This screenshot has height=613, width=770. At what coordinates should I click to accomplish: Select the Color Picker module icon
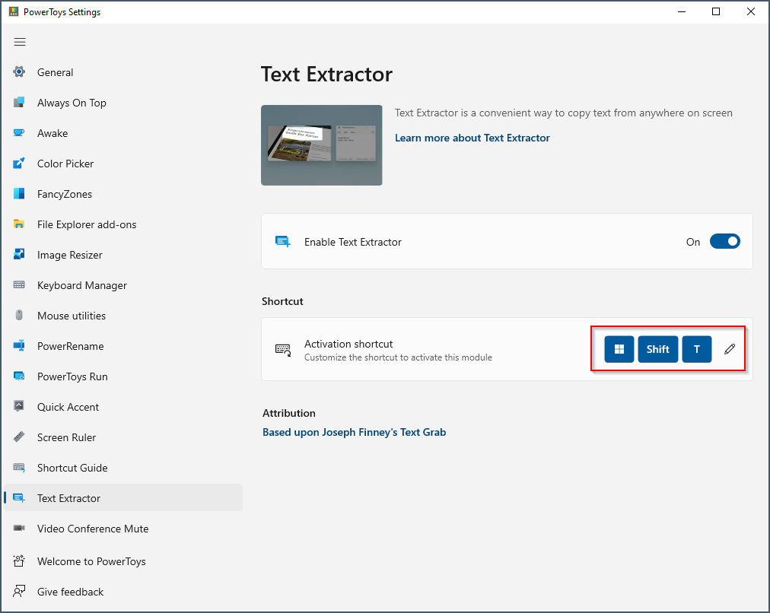19,164
